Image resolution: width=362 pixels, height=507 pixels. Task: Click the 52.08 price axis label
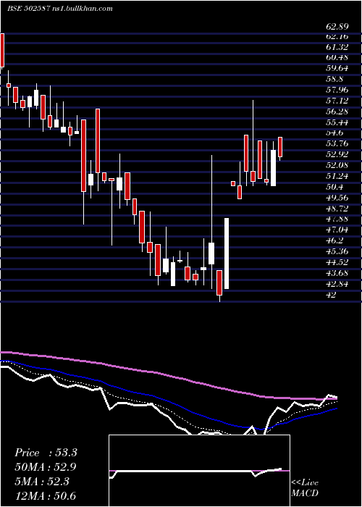337,165
